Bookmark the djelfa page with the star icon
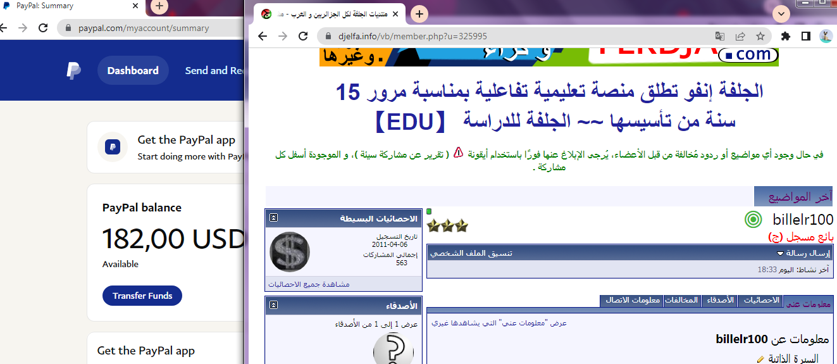The width and height of the screenshot is (837, 364). click(760, 36)
